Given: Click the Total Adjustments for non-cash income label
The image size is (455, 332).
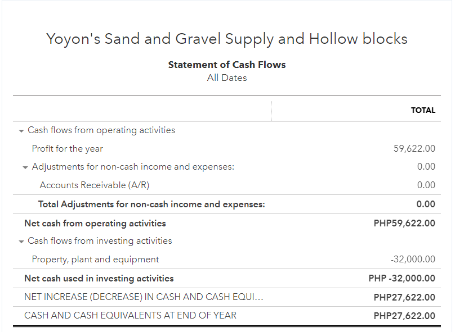Looking at the screenshot, I should [x=151, y=204].
